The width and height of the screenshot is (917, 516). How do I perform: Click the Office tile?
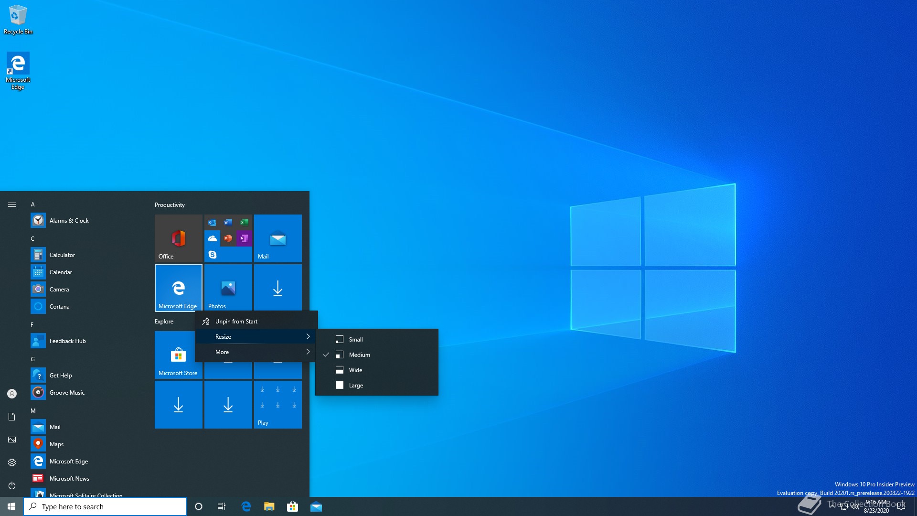179,238
